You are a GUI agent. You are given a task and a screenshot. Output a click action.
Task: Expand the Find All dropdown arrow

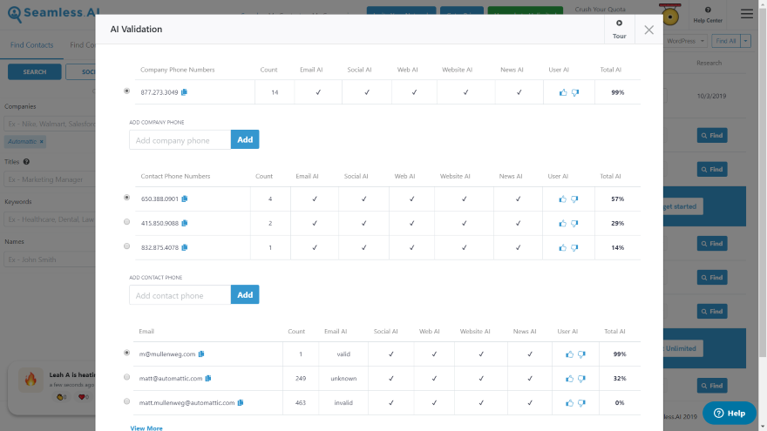(x=745, y=41)
